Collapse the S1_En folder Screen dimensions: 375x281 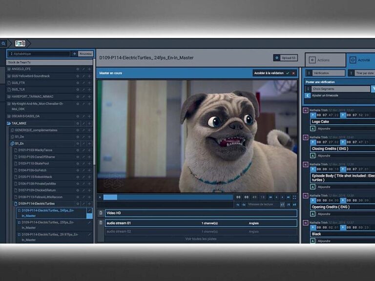click(12, 143)
